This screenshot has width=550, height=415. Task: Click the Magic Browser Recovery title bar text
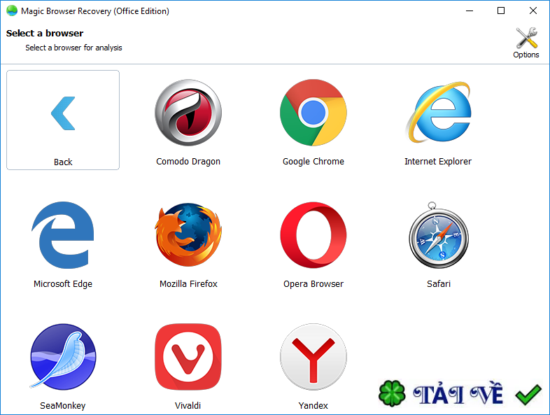tap(95, 11)
